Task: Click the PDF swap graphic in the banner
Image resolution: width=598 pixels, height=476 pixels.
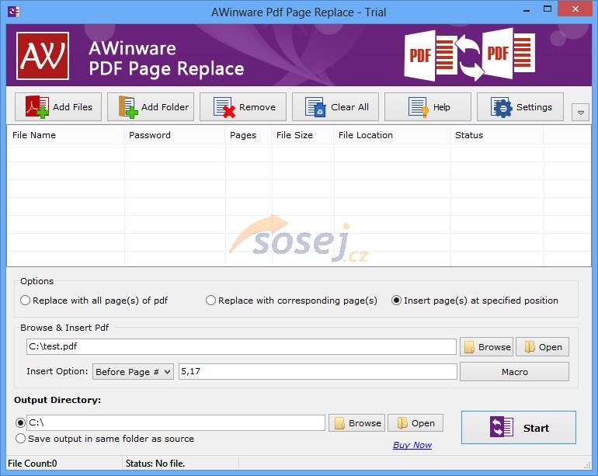Action: [470, 55]
